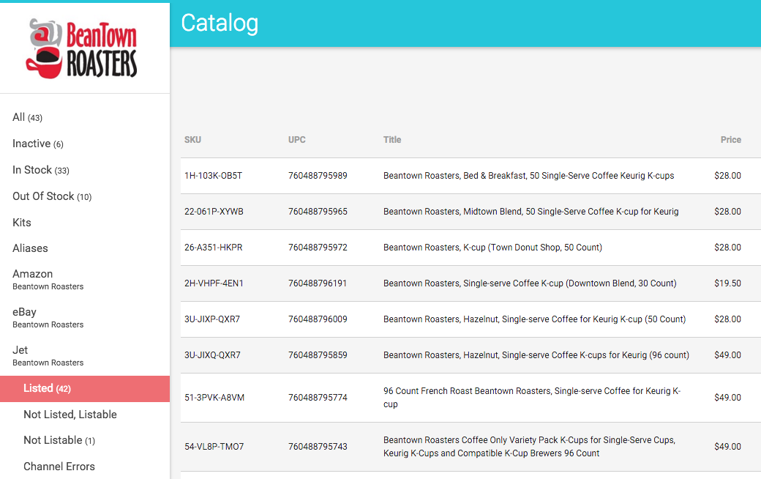Select UPC 760488796191 cell
Viewport: 761px width, 479px height.
[318, 283]
